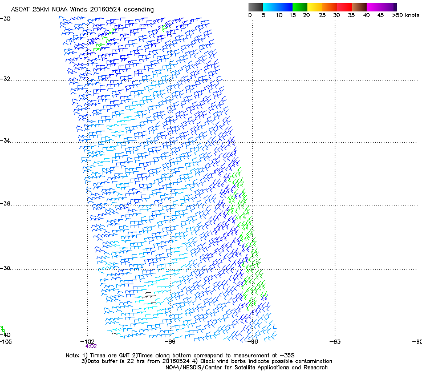
Task: Click the green 15-20 knots color segment
Action: (300, 7)
